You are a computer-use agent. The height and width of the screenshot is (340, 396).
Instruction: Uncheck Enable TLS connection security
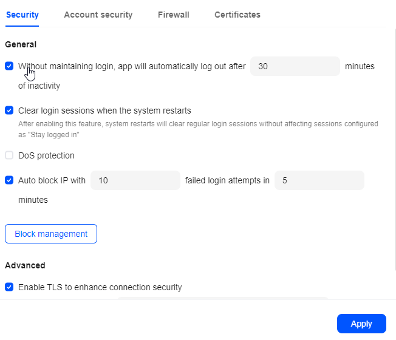9,287
